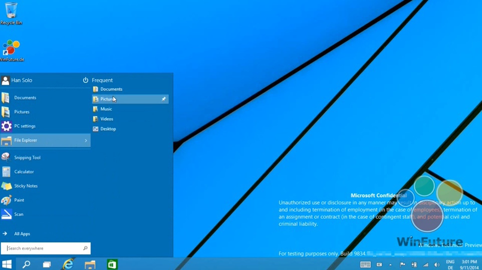Click the magnifier icon in the search box
This screenshot has width=482, height=270.
(x=85, y=248)
